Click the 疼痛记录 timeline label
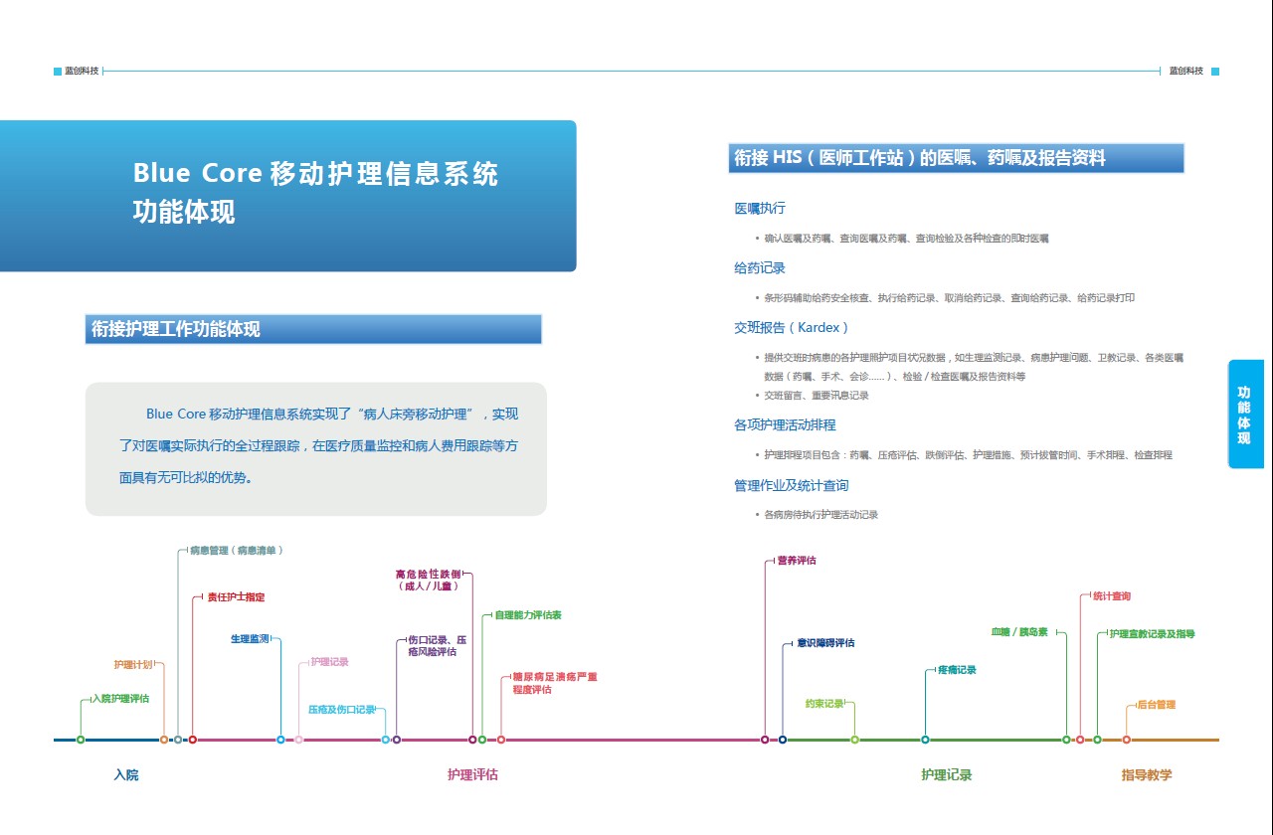This screenshot has height=835, width=1273. [957, 670]
